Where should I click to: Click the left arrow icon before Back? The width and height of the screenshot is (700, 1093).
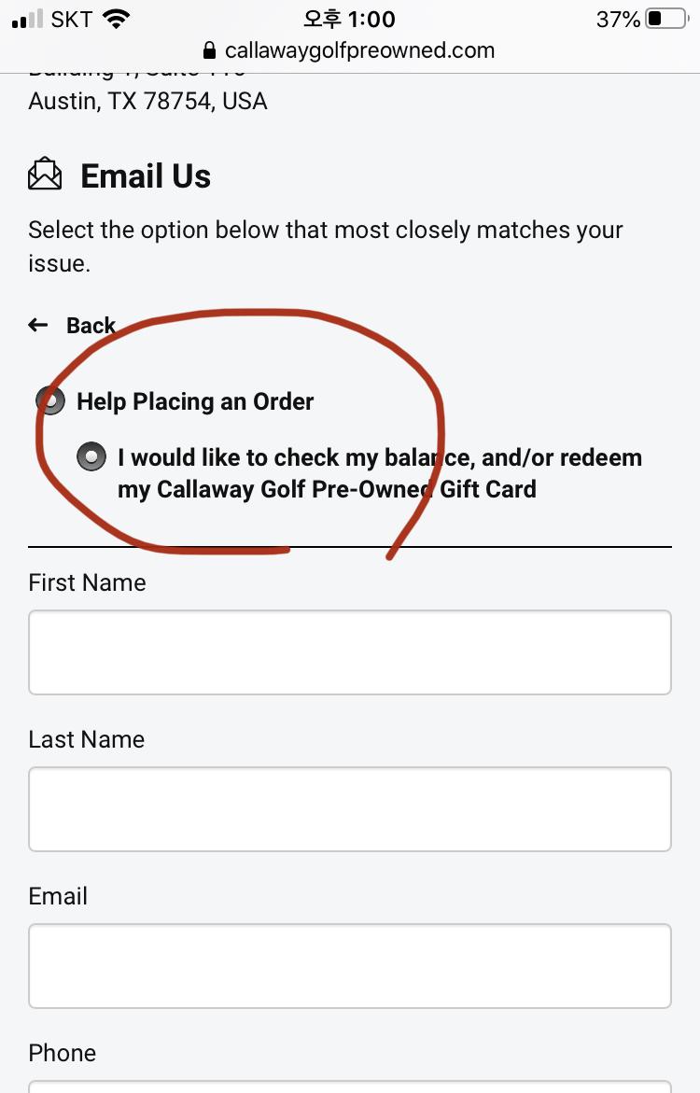coord(38,325)
